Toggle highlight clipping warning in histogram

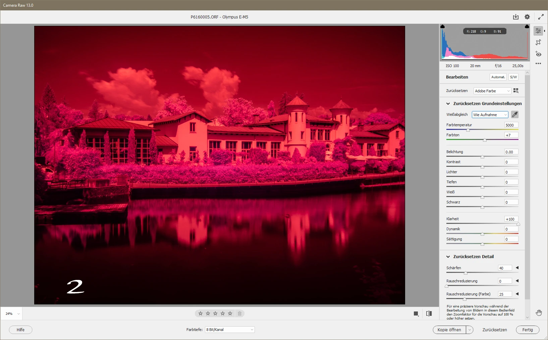(527, 27)
